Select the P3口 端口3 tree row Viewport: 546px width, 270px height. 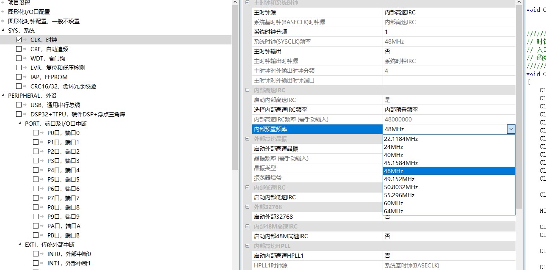pyautogui.click(x=63, y=161)
